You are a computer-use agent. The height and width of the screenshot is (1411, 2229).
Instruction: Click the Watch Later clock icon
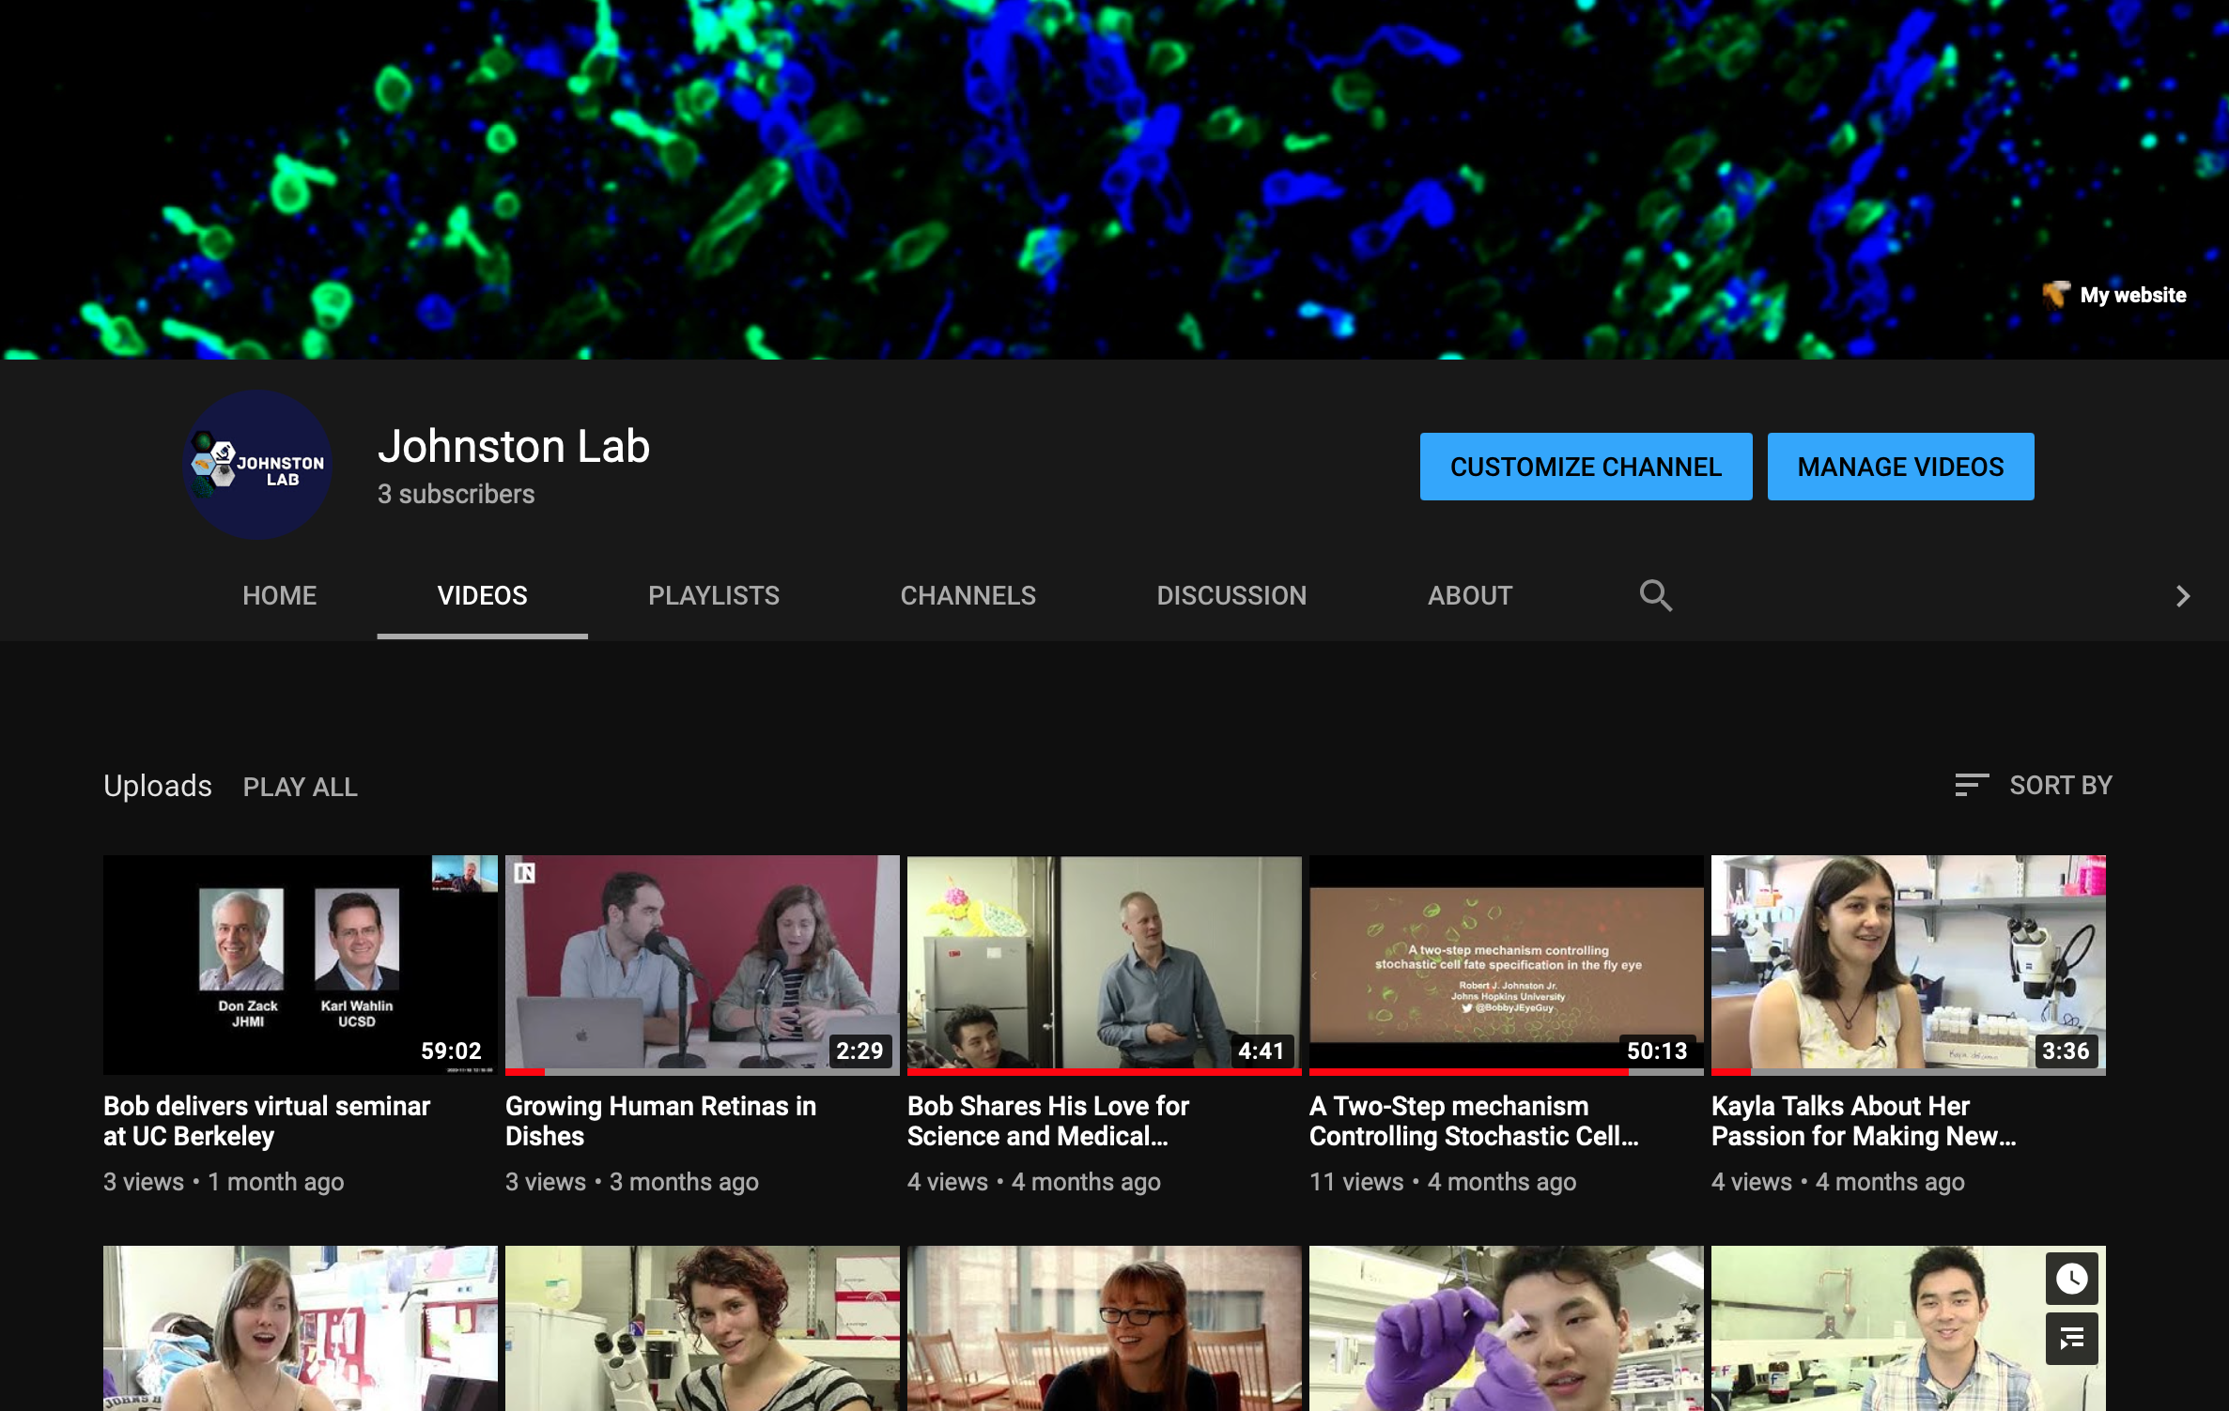pyautogui.click(x=2071, y=1278)
